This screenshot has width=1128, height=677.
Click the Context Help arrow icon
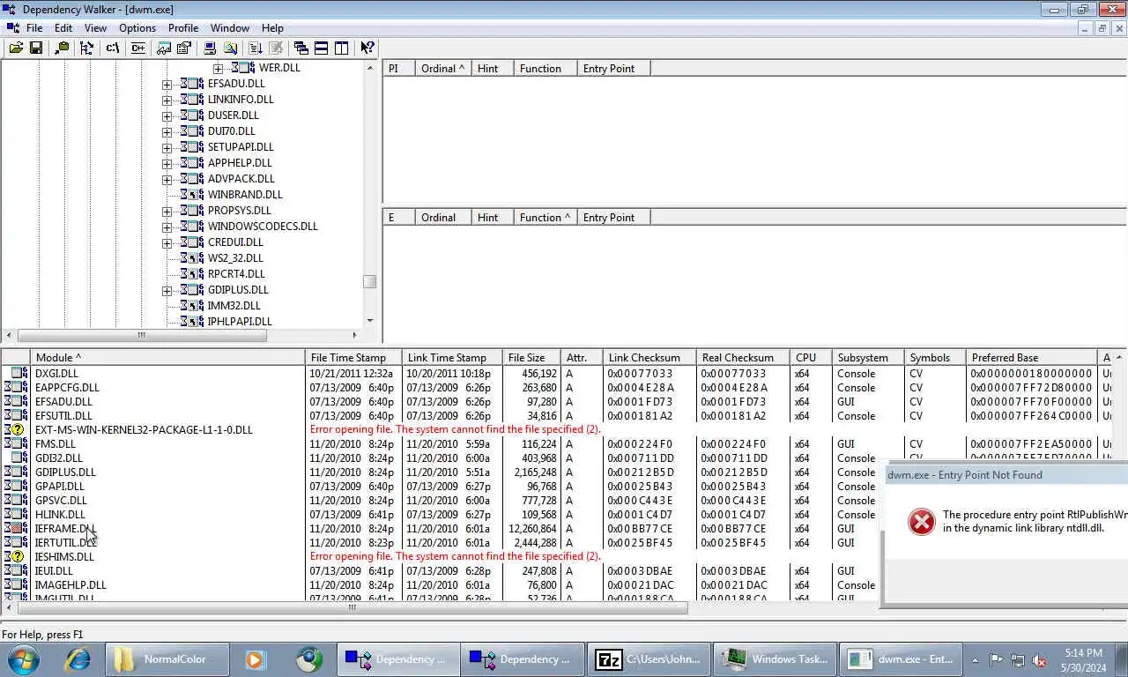click(x=367, y=48)
